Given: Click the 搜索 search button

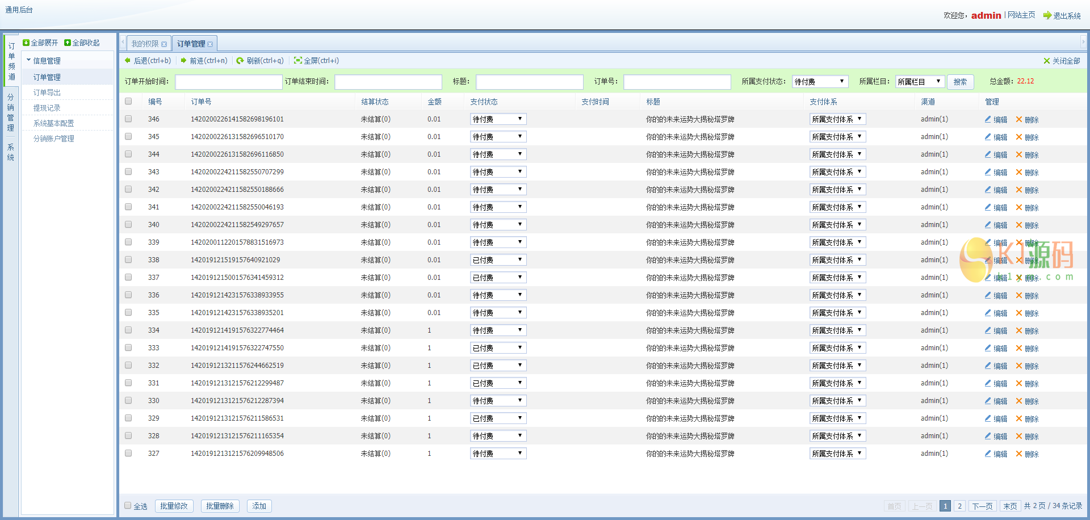Looking at the screenshot, I should click(960, 82).
